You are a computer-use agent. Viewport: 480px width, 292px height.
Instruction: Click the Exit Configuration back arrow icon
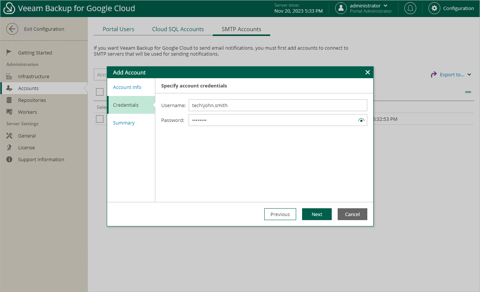(12, 29)
